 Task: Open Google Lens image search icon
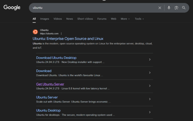click(176, 8)
